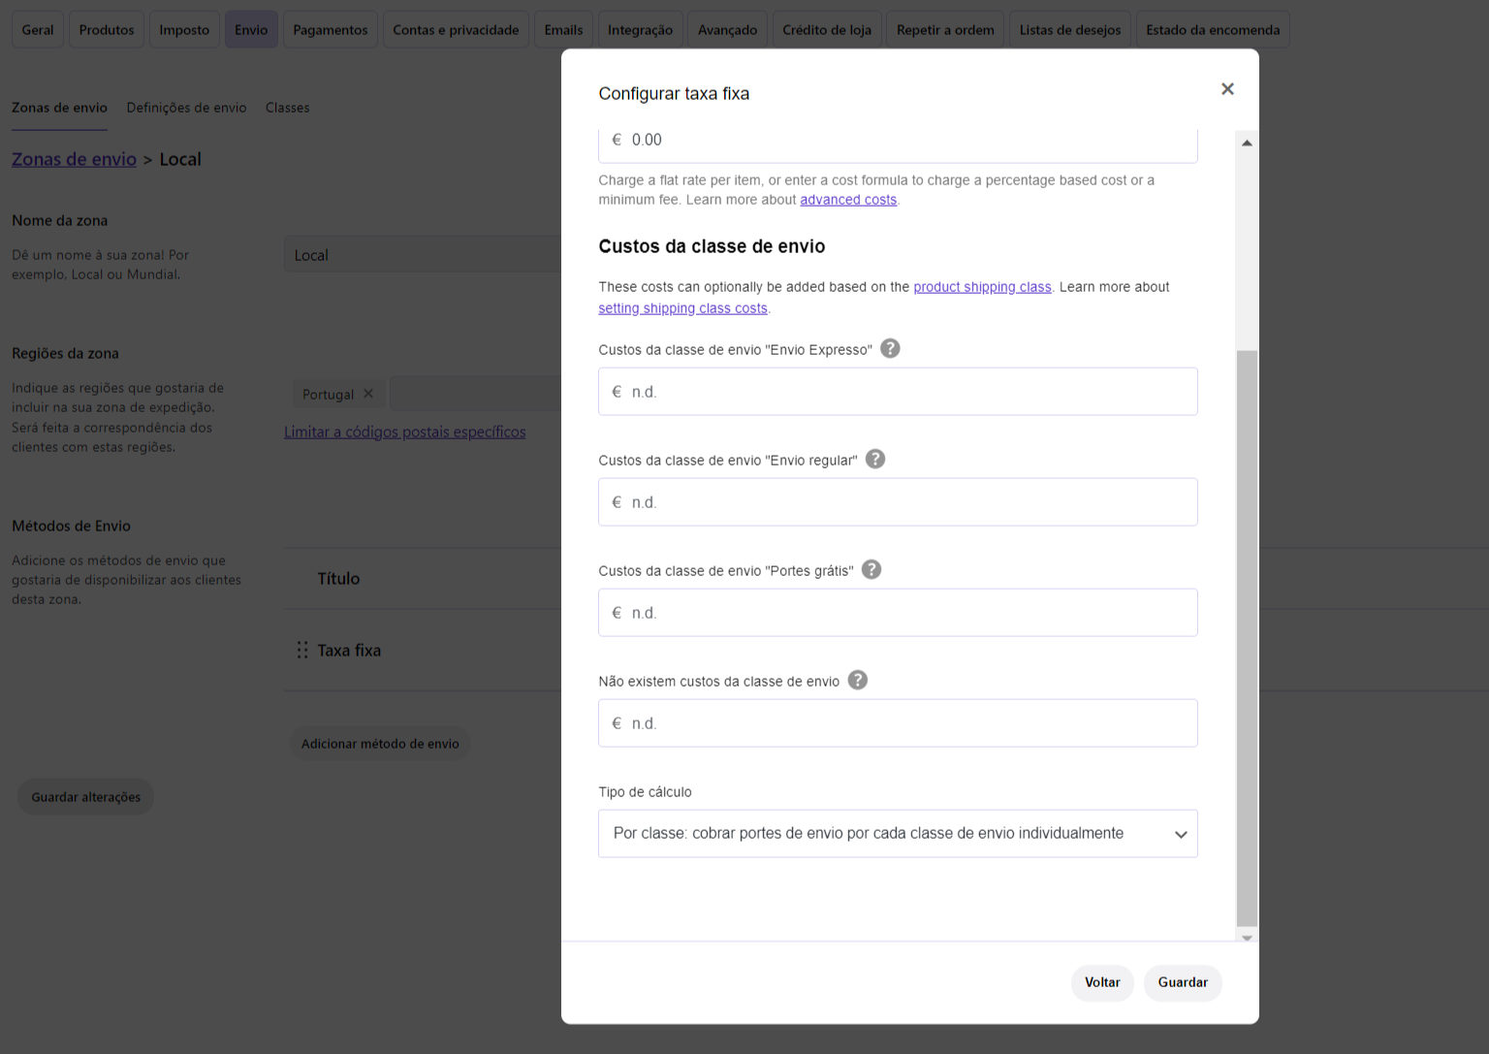Click the dialog scrollbar down arrow
Viewport: 1489px width, 1054px height.
[x=1247, y=937]
